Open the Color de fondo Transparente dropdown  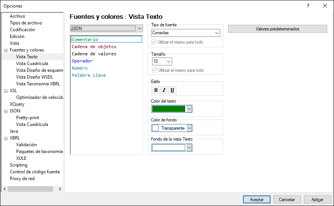[189, 128]
